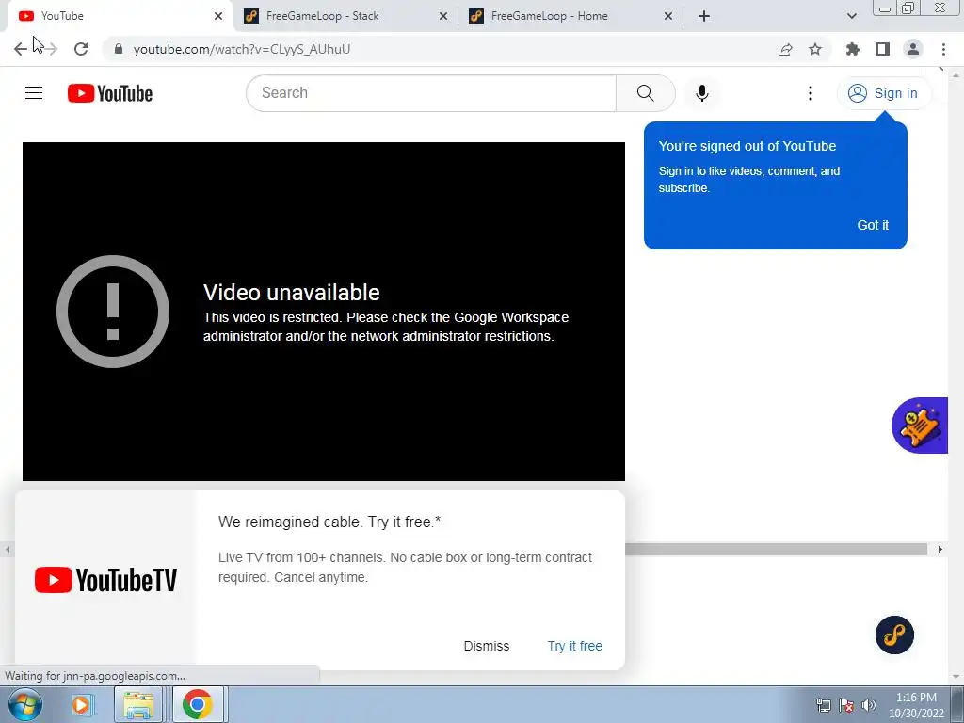Share this page icon in address bar
The height and width of the screenshot is (723, 964).
[x=785, y=49]
